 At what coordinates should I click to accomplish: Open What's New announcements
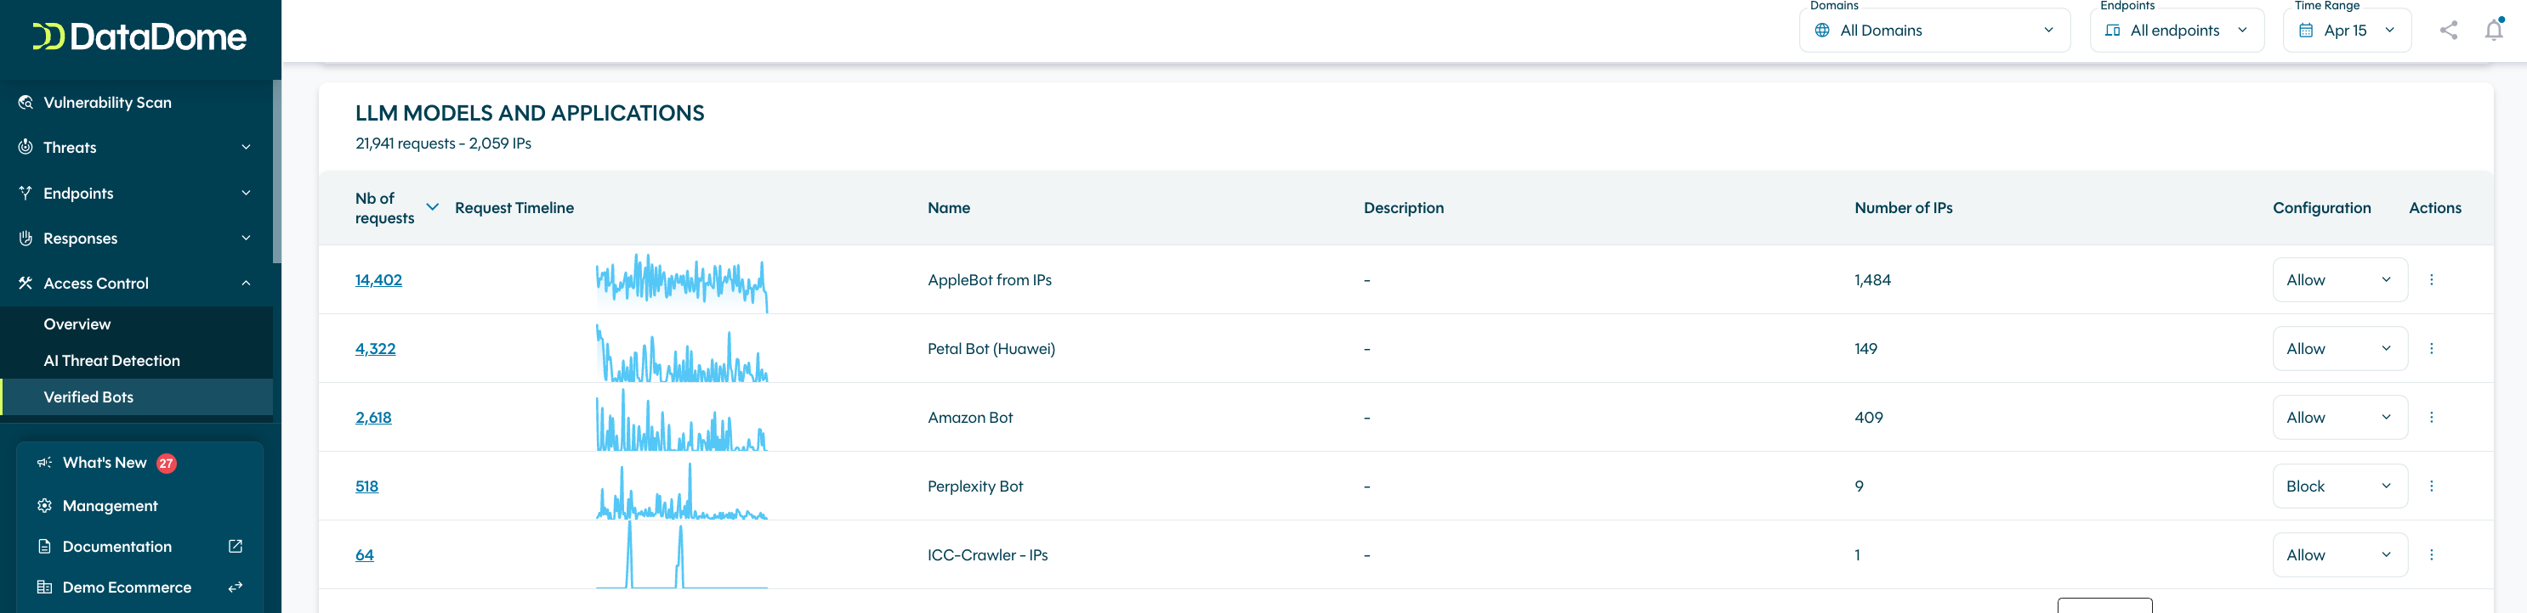139,464
